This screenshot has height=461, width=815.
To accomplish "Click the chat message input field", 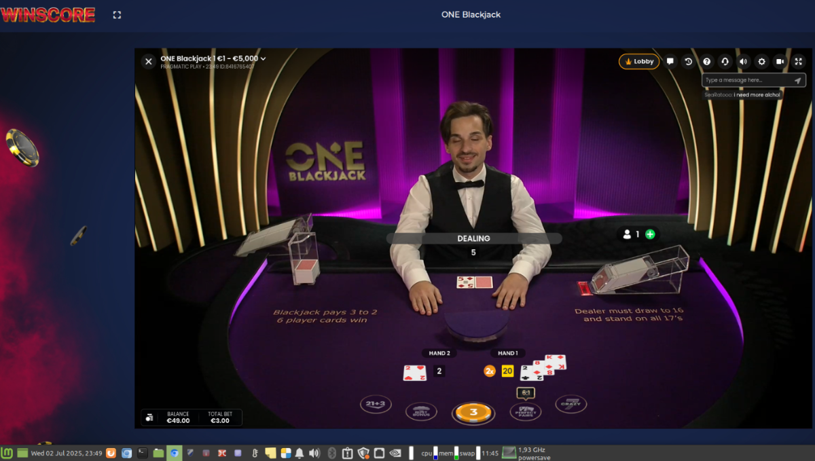I will click(747, 80).
